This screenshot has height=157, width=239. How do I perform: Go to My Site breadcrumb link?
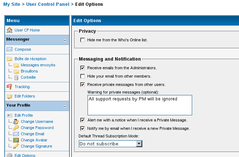[x=12, y=4]
